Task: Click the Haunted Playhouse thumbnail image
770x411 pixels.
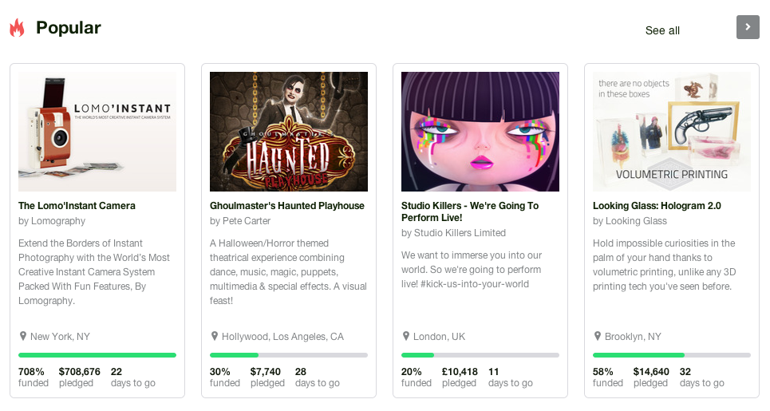Action: pyautogui.click(x=289, y=132)
